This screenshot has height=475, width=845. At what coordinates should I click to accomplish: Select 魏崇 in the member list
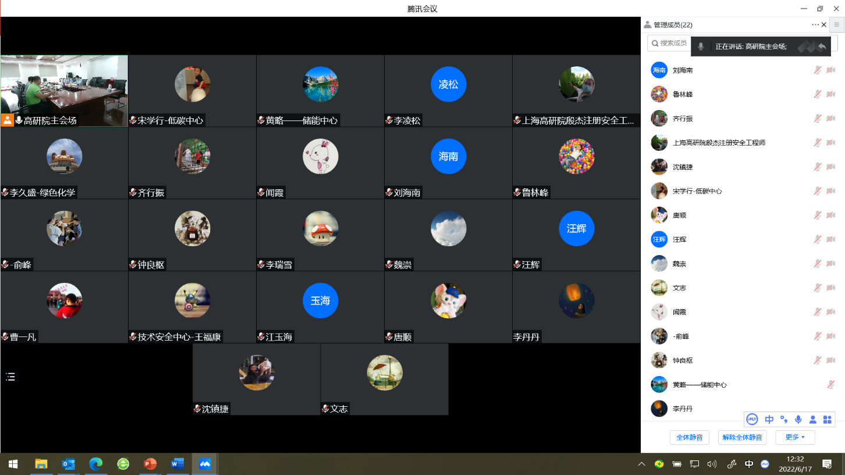tap(679, 264)
